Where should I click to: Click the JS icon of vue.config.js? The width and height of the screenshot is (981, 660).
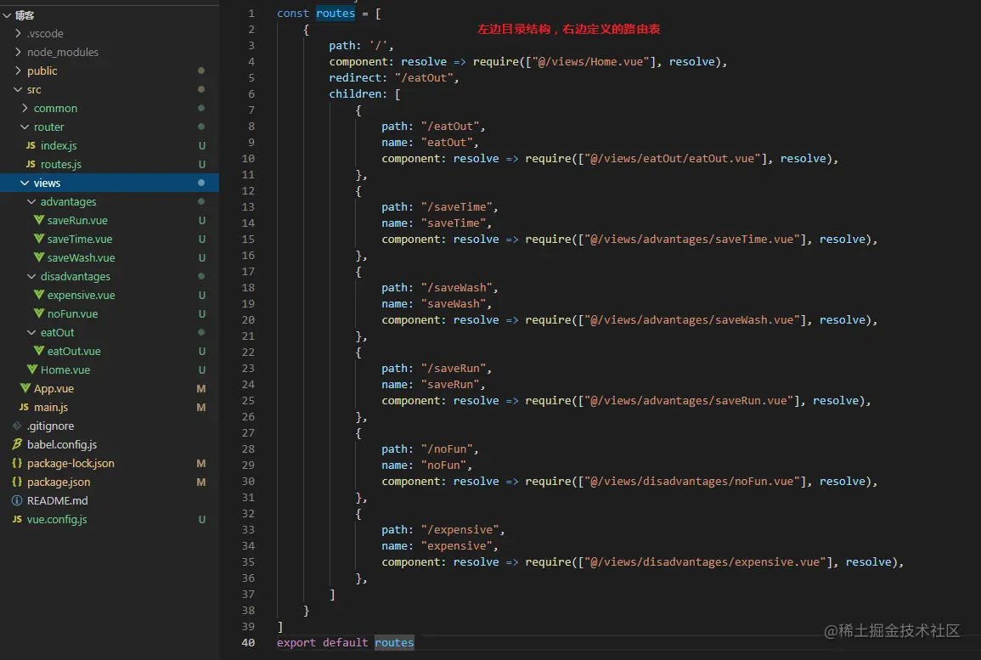pos(17,519)
